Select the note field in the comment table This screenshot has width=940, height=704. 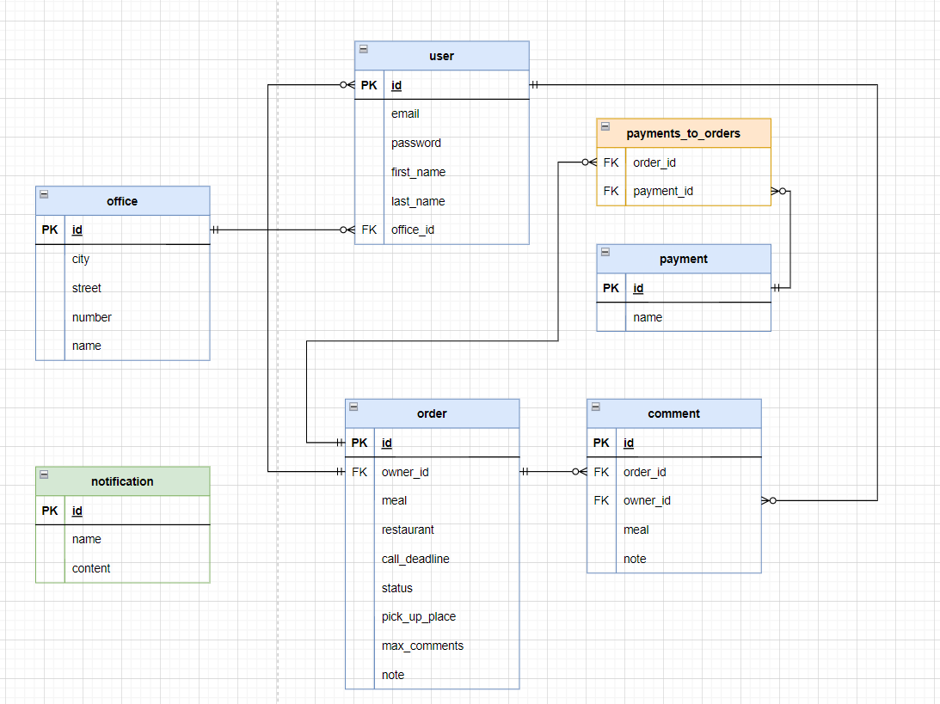(635, 558)
